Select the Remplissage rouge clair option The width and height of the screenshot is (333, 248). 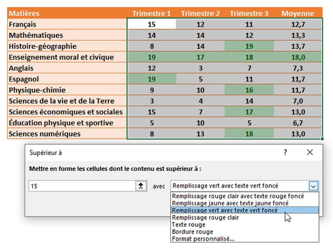[x=205, y=217]
